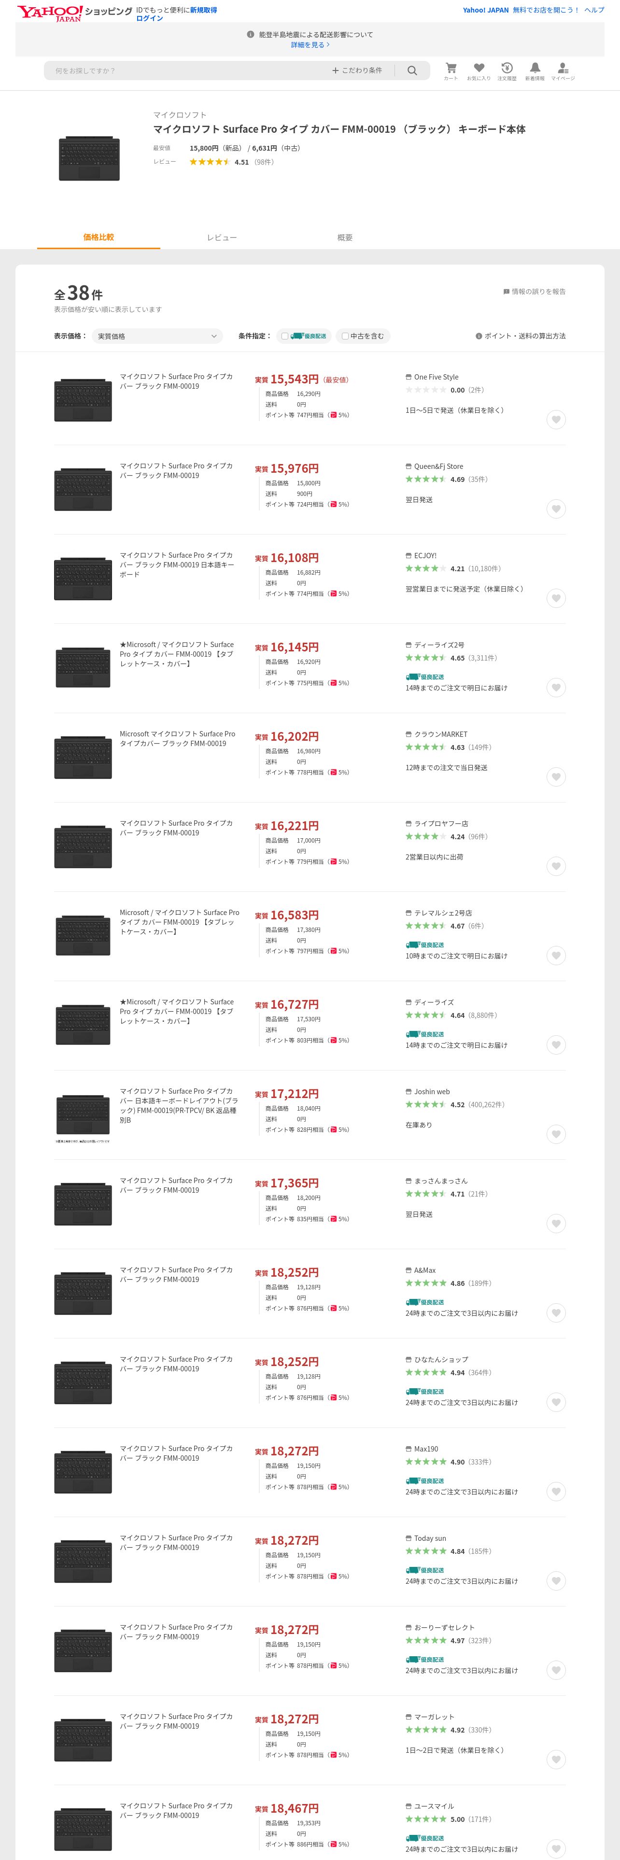Enable the 優良配送 filter checkbox

coord(285,337)
